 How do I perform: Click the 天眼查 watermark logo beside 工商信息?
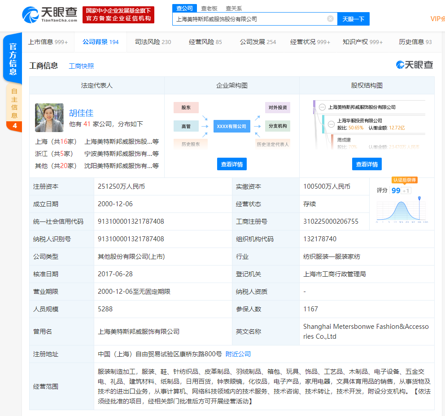click(414, 65)
